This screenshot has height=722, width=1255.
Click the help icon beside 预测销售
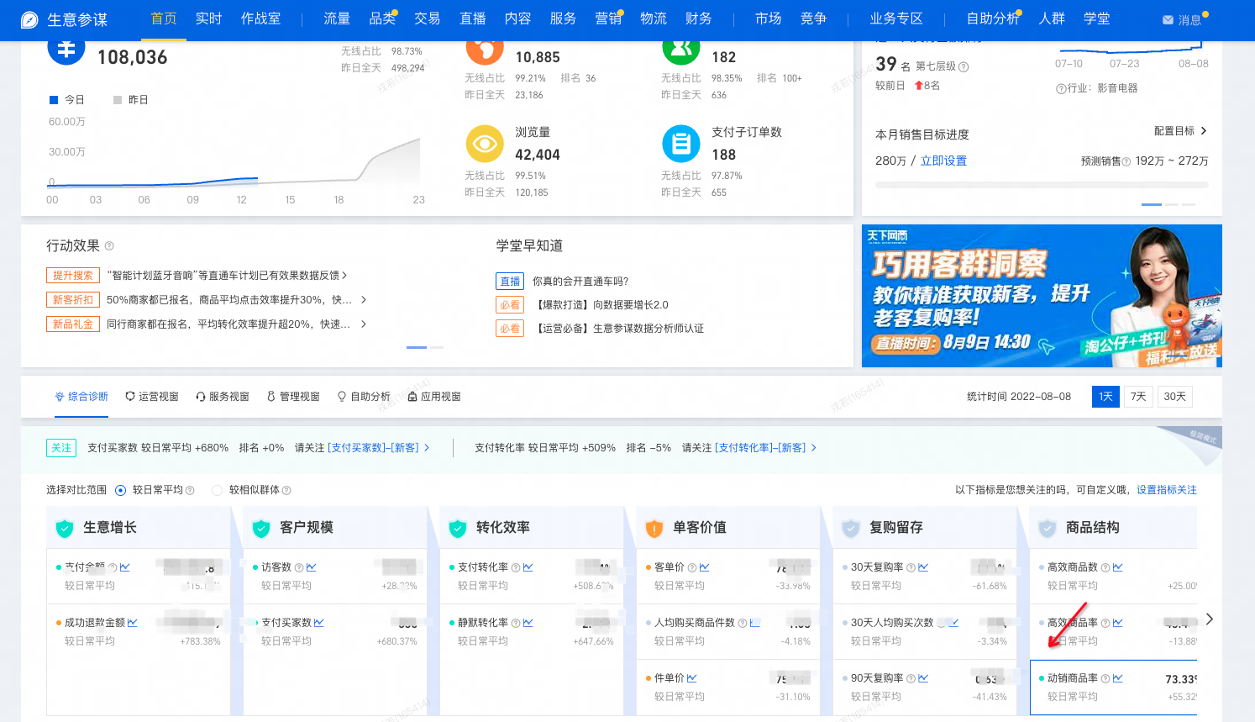coord(1126,161)
